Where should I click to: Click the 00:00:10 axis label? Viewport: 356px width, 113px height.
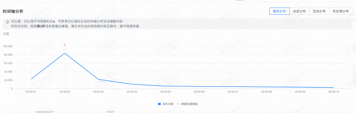click(x=334, y=92)
